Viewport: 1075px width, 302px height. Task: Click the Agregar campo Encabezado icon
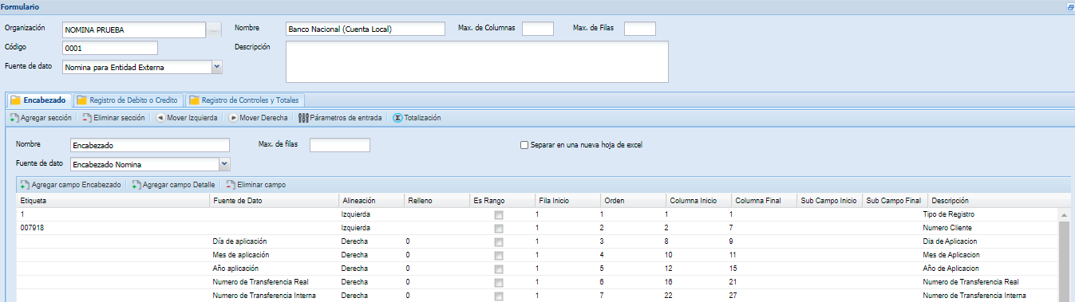[x=25, y=185]
